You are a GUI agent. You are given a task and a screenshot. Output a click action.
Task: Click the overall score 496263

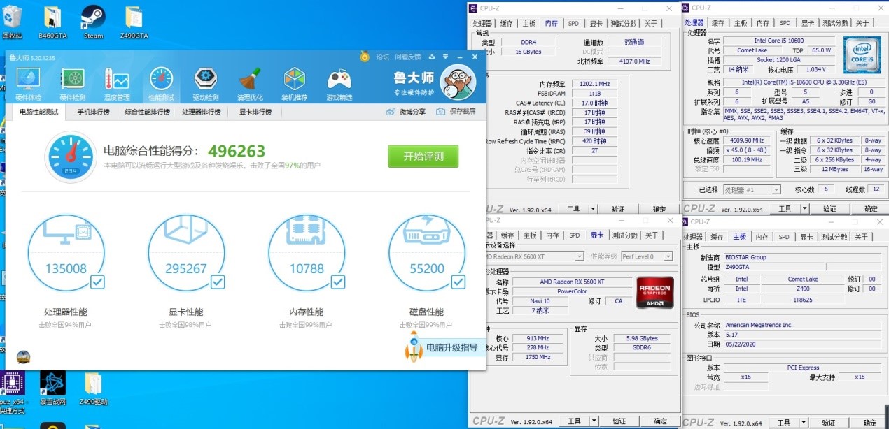pyautogui.click(x=237, y=151)
